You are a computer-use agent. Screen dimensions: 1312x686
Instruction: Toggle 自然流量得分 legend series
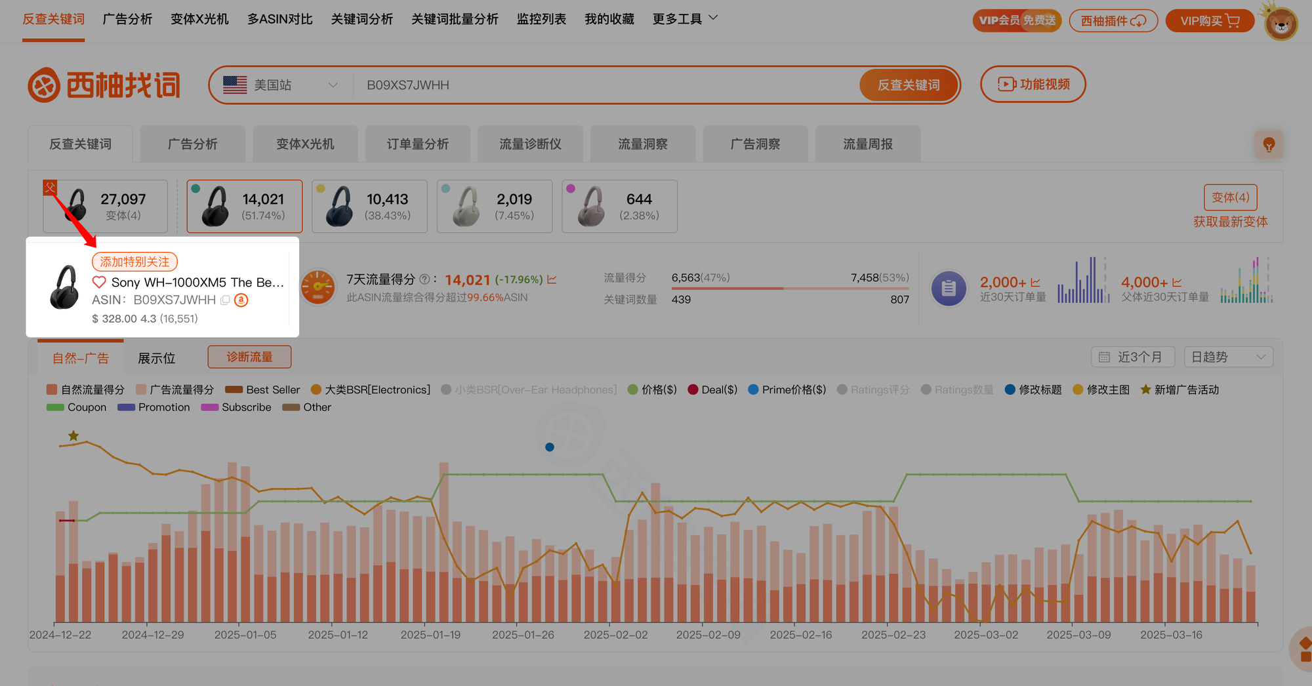point(85,390)
